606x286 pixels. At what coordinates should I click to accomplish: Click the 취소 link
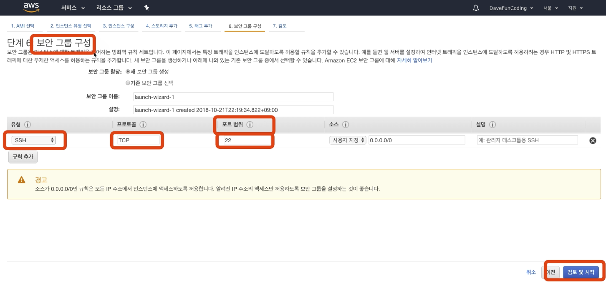[531, 272]
